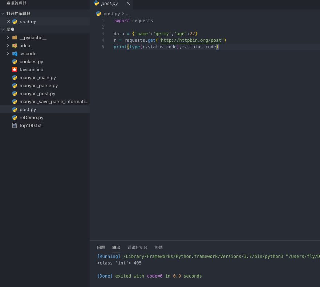This screenshot has width=320, height=287.
Task: Close post.py in open editors list
Action: point(9,21)
